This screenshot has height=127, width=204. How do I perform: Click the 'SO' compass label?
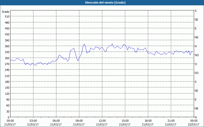pyautogui.click(x=197, y=73)
